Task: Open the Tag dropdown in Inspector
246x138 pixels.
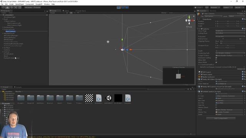Action: click(x=213, y=16)
